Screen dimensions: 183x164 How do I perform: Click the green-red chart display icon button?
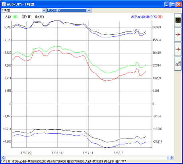point(178,20)
